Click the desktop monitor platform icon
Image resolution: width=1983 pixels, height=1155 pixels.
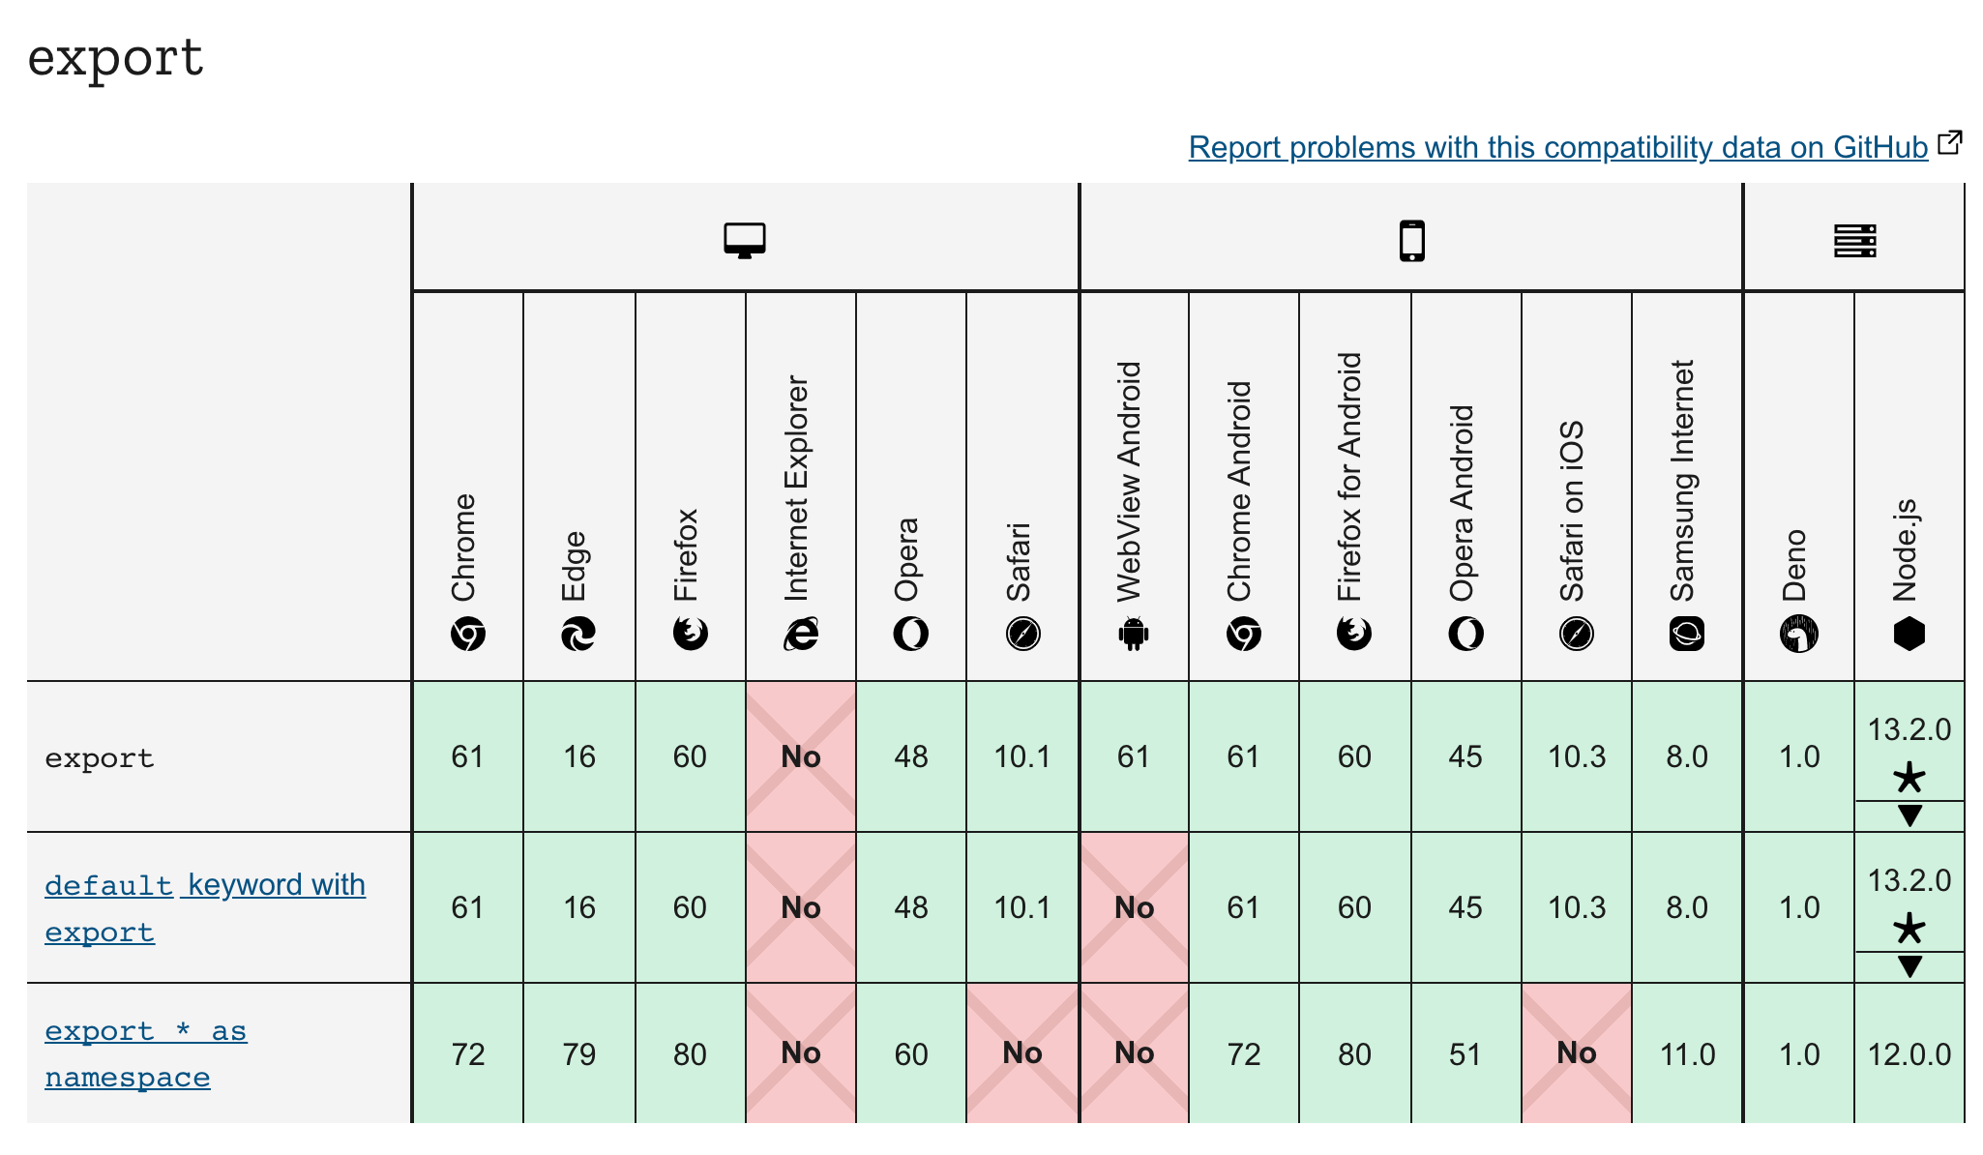(745, 240)
